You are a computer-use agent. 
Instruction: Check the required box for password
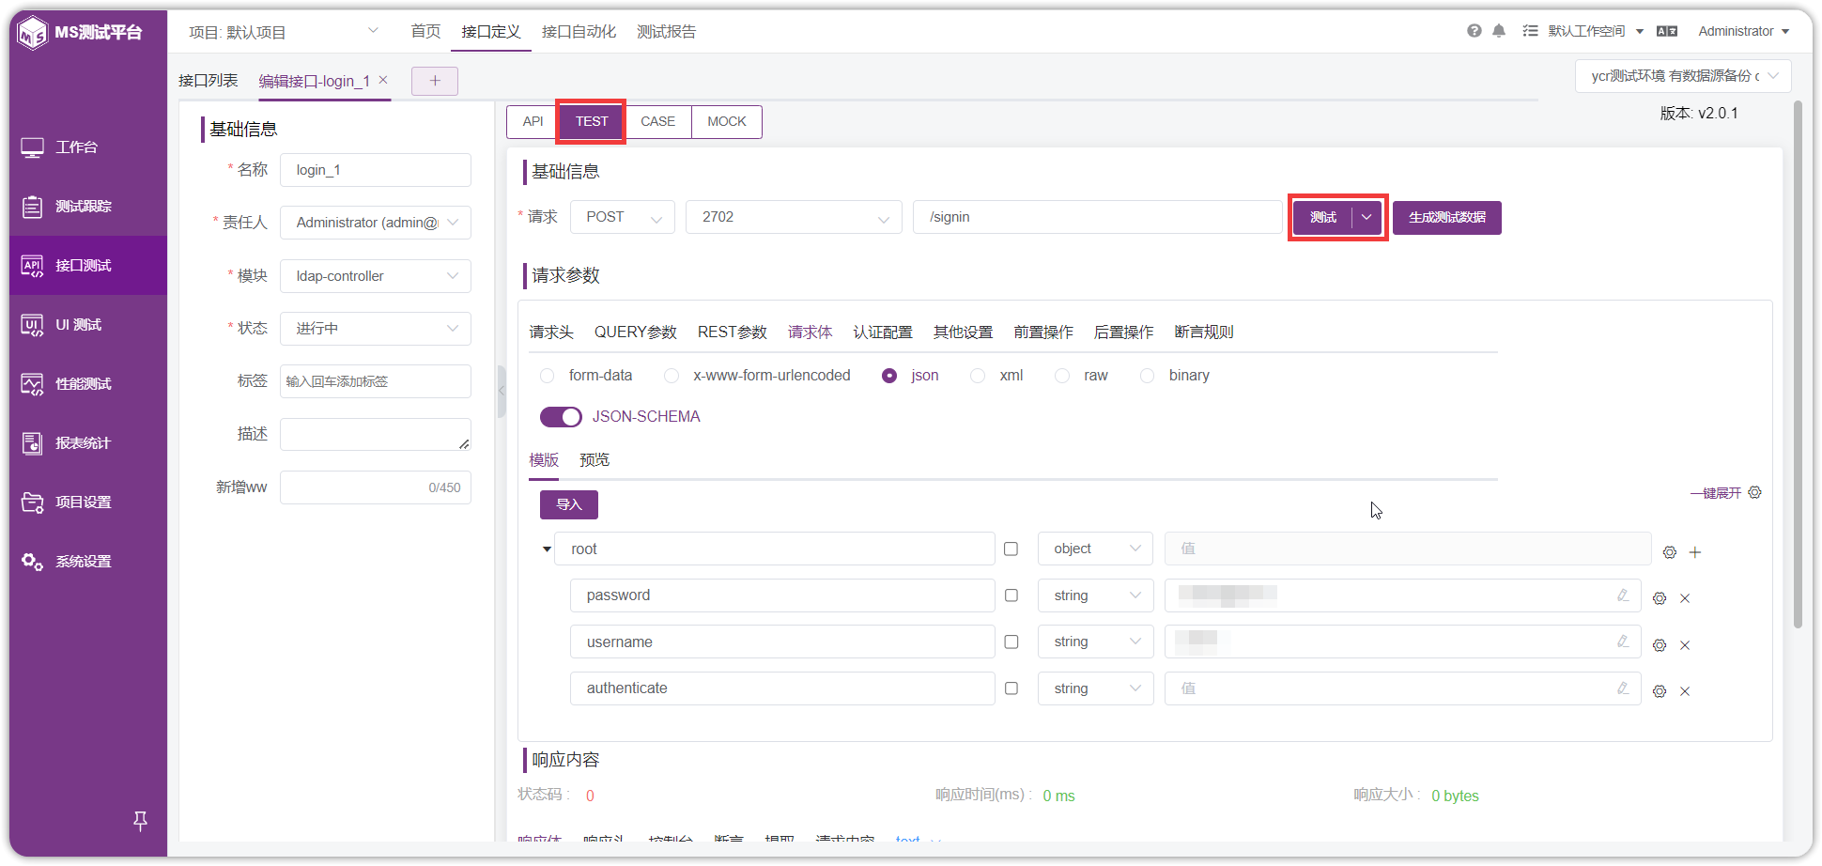[1011, 595]
